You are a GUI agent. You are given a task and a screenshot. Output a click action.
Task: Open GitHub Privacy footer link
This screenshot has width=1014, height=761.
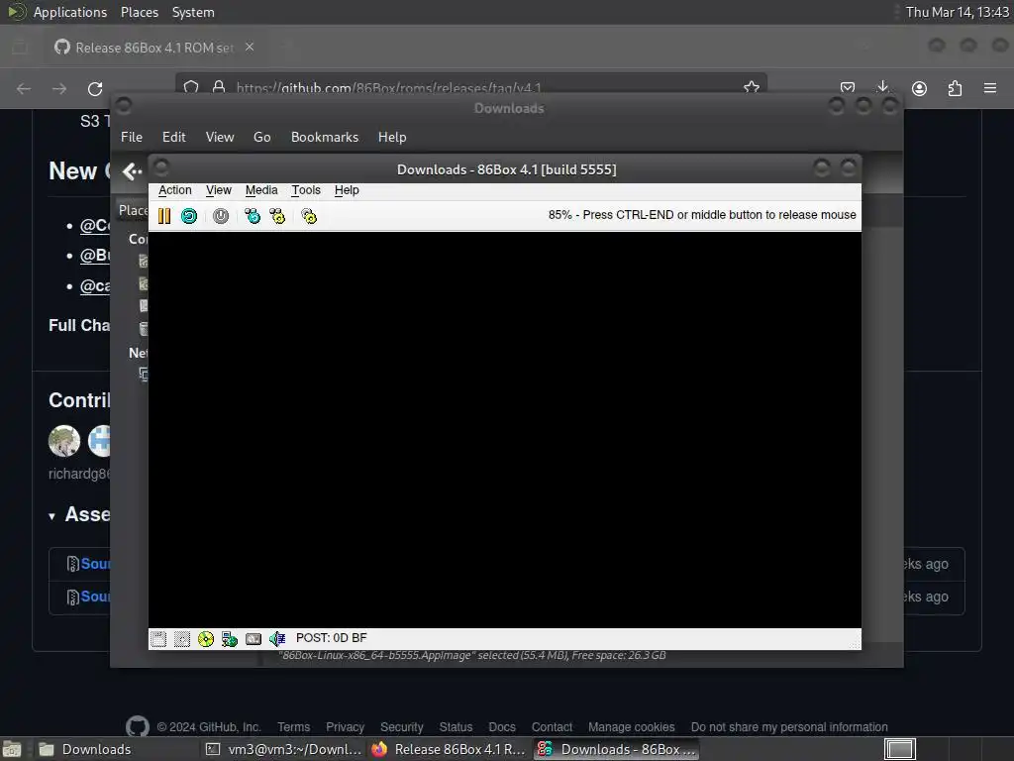click(x=345, y=727)
